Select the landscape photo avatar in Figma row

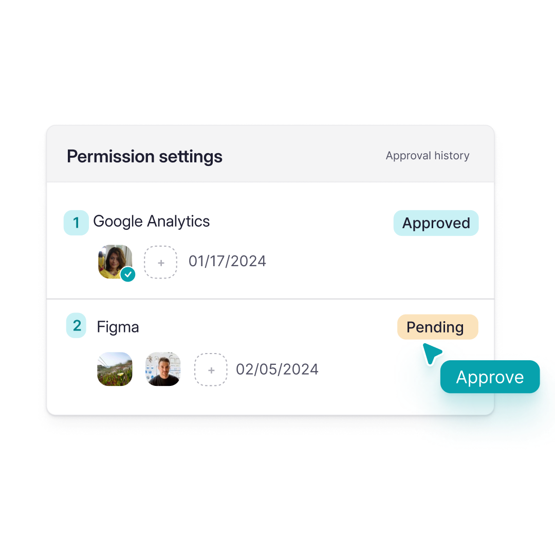point(115,369)
